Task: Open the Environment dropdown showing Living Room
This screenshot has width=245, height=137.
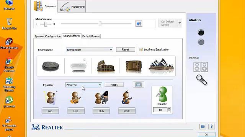Action: point(90,50)
